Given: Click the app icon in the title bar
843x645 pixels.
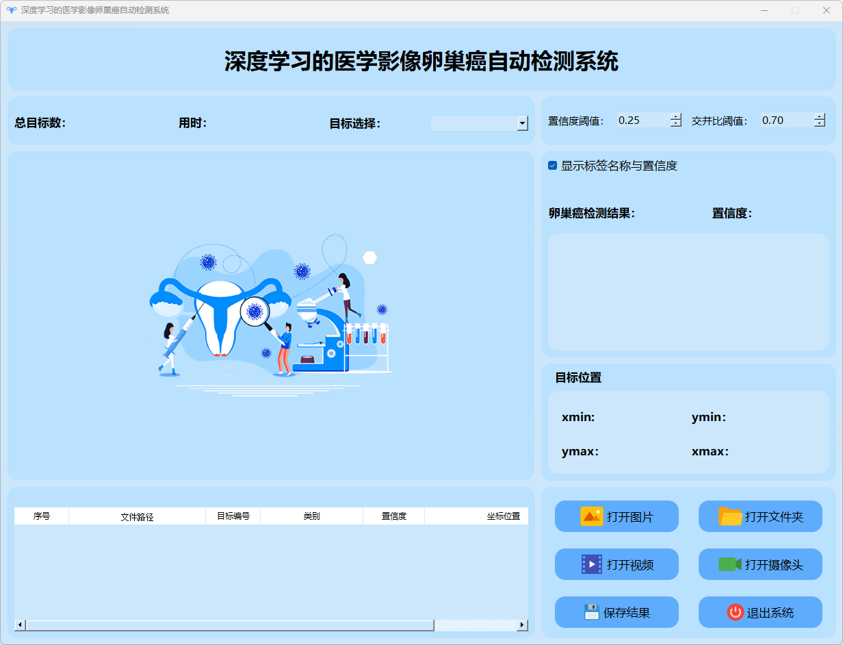Looking at the screenshot, I should [11, 10].
